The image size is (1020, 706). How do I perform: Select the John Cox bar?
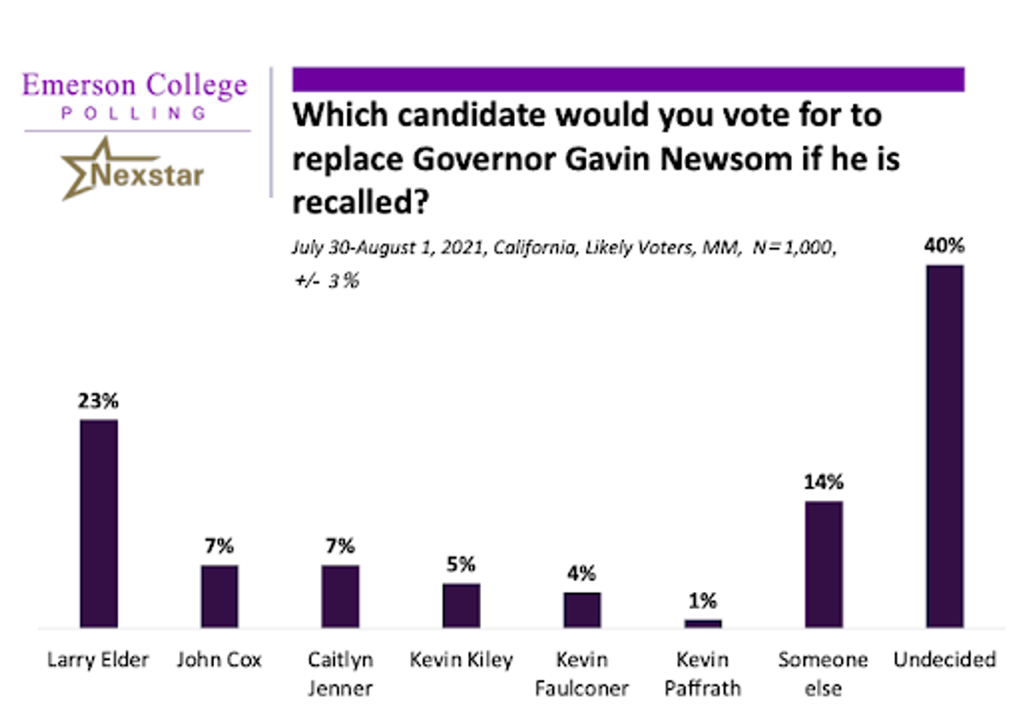(219, 596)
